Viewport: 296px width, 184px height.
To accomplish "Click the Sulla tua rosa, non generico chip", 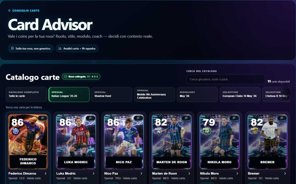I will click(x=31, y=48).
